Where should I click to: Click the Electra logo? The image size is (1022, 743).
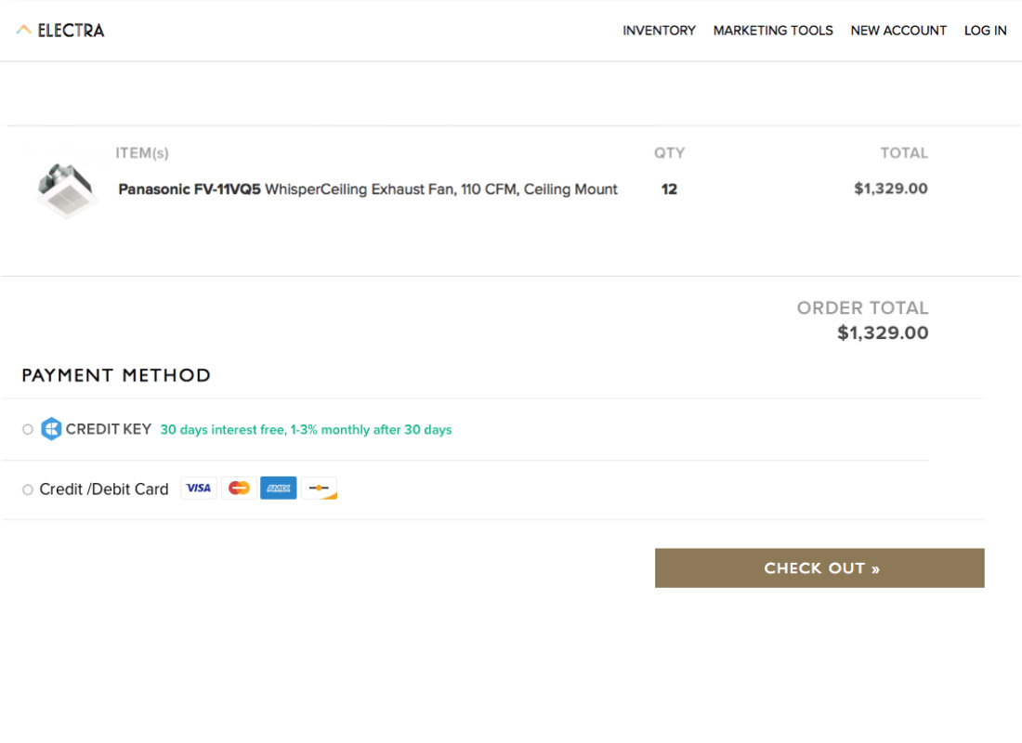pyautogui.click(x=60, y=31)
